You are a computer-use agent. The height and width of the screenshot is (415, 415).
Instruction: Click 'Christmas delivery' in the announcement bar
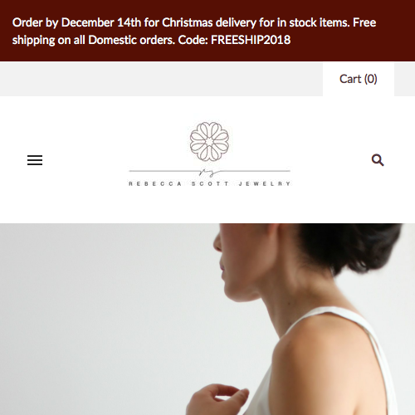(209, 23)
